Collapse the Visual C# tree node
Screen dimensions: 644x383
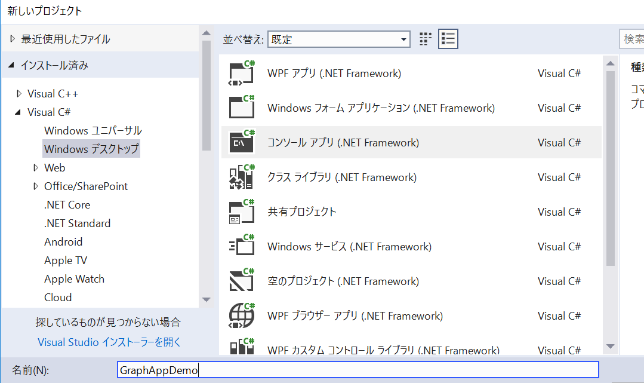coord(18,112)
